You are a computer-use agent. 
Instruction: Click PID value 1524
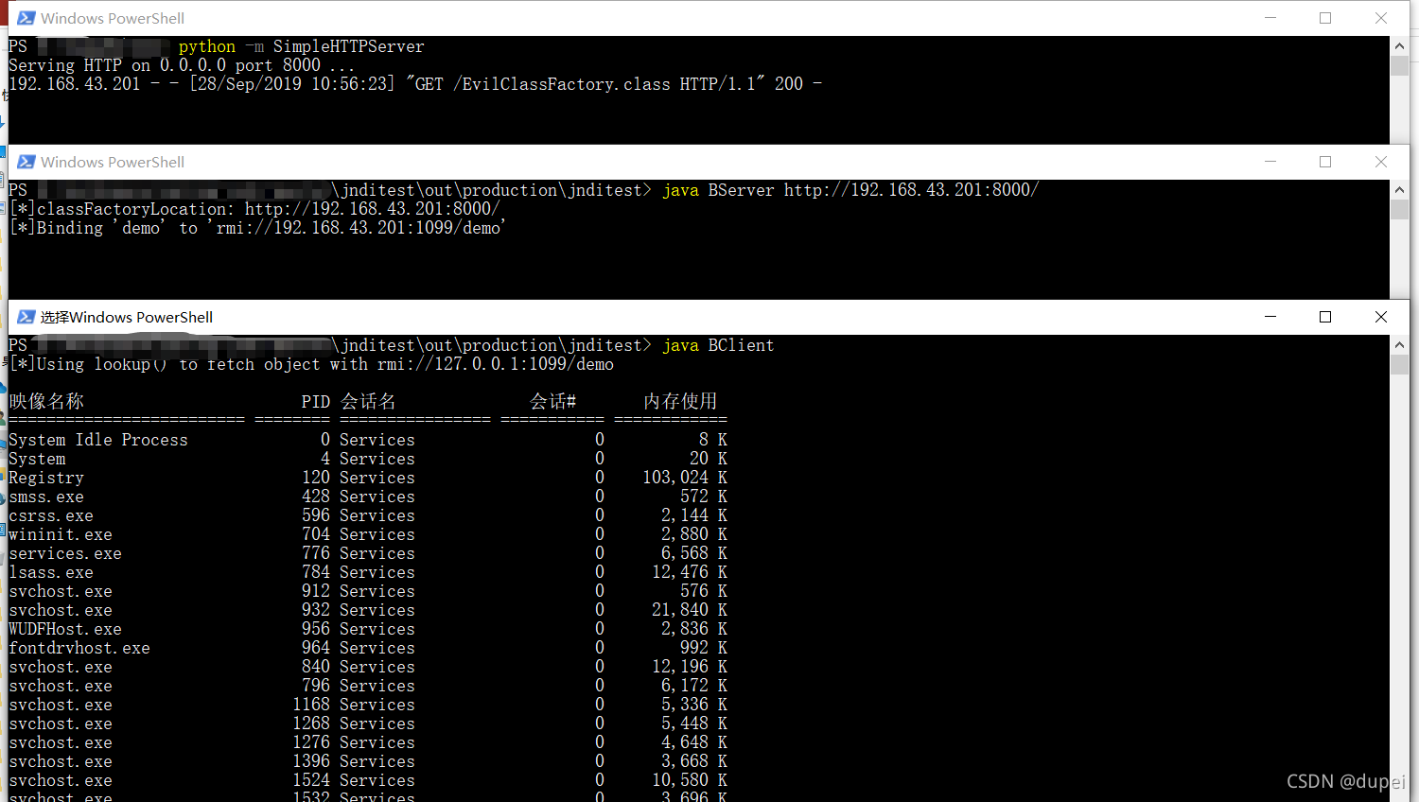pyautogui.click(x=311, y=780)
